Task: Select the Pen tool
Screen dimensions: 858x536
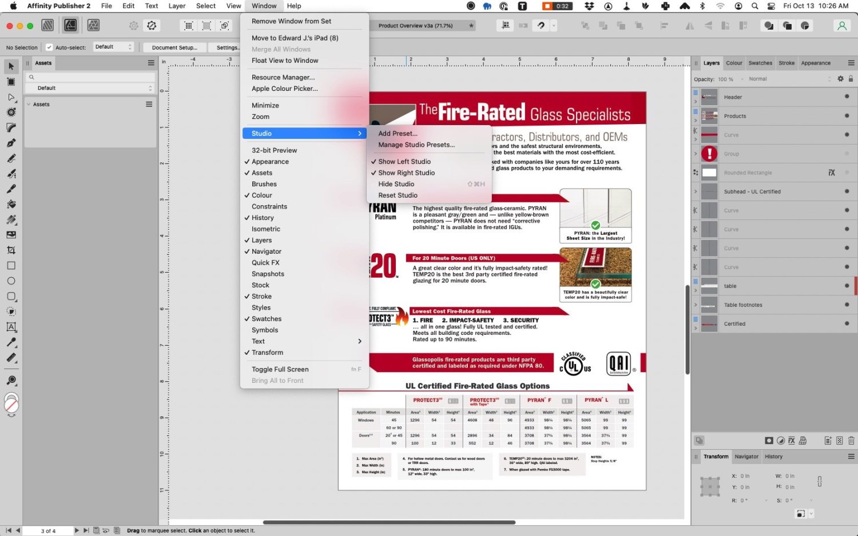Action: coord(10,143)
